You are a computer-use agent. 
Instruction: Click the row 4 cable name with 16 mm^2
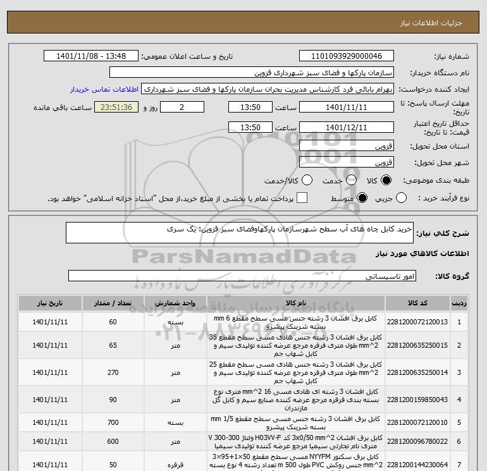coord(295,400)
